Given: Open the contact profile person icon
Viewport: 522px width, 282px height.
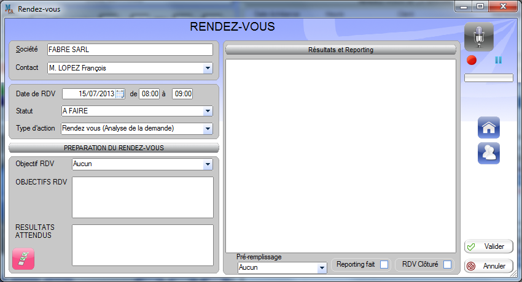Looking at the screenshot, I should (489, 153).
